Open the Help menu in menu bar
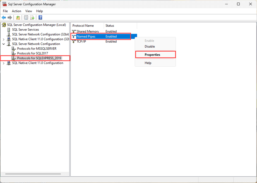The height and width of the screenshot is (183, 257). pos(40,11)
